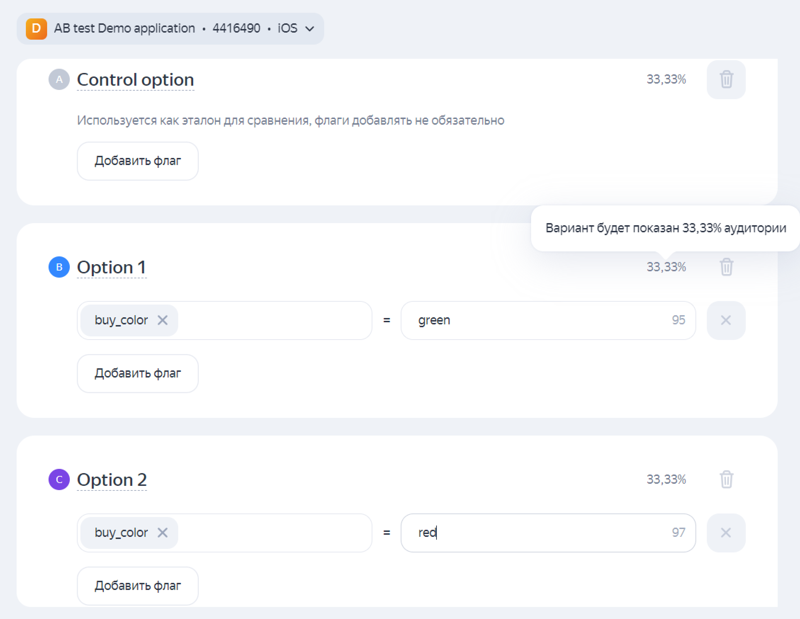Delete Option 2 with trash icon
The height and width of the screenshot is (619, 800).
(x=726, y=479)
